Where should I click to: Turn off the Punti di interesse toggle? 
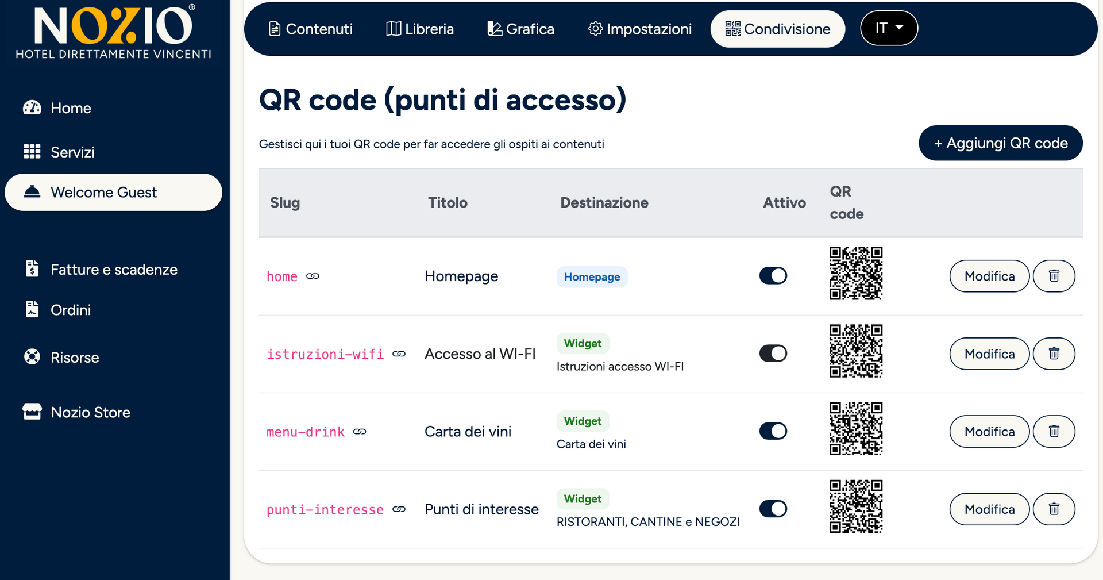coord(773,509)
